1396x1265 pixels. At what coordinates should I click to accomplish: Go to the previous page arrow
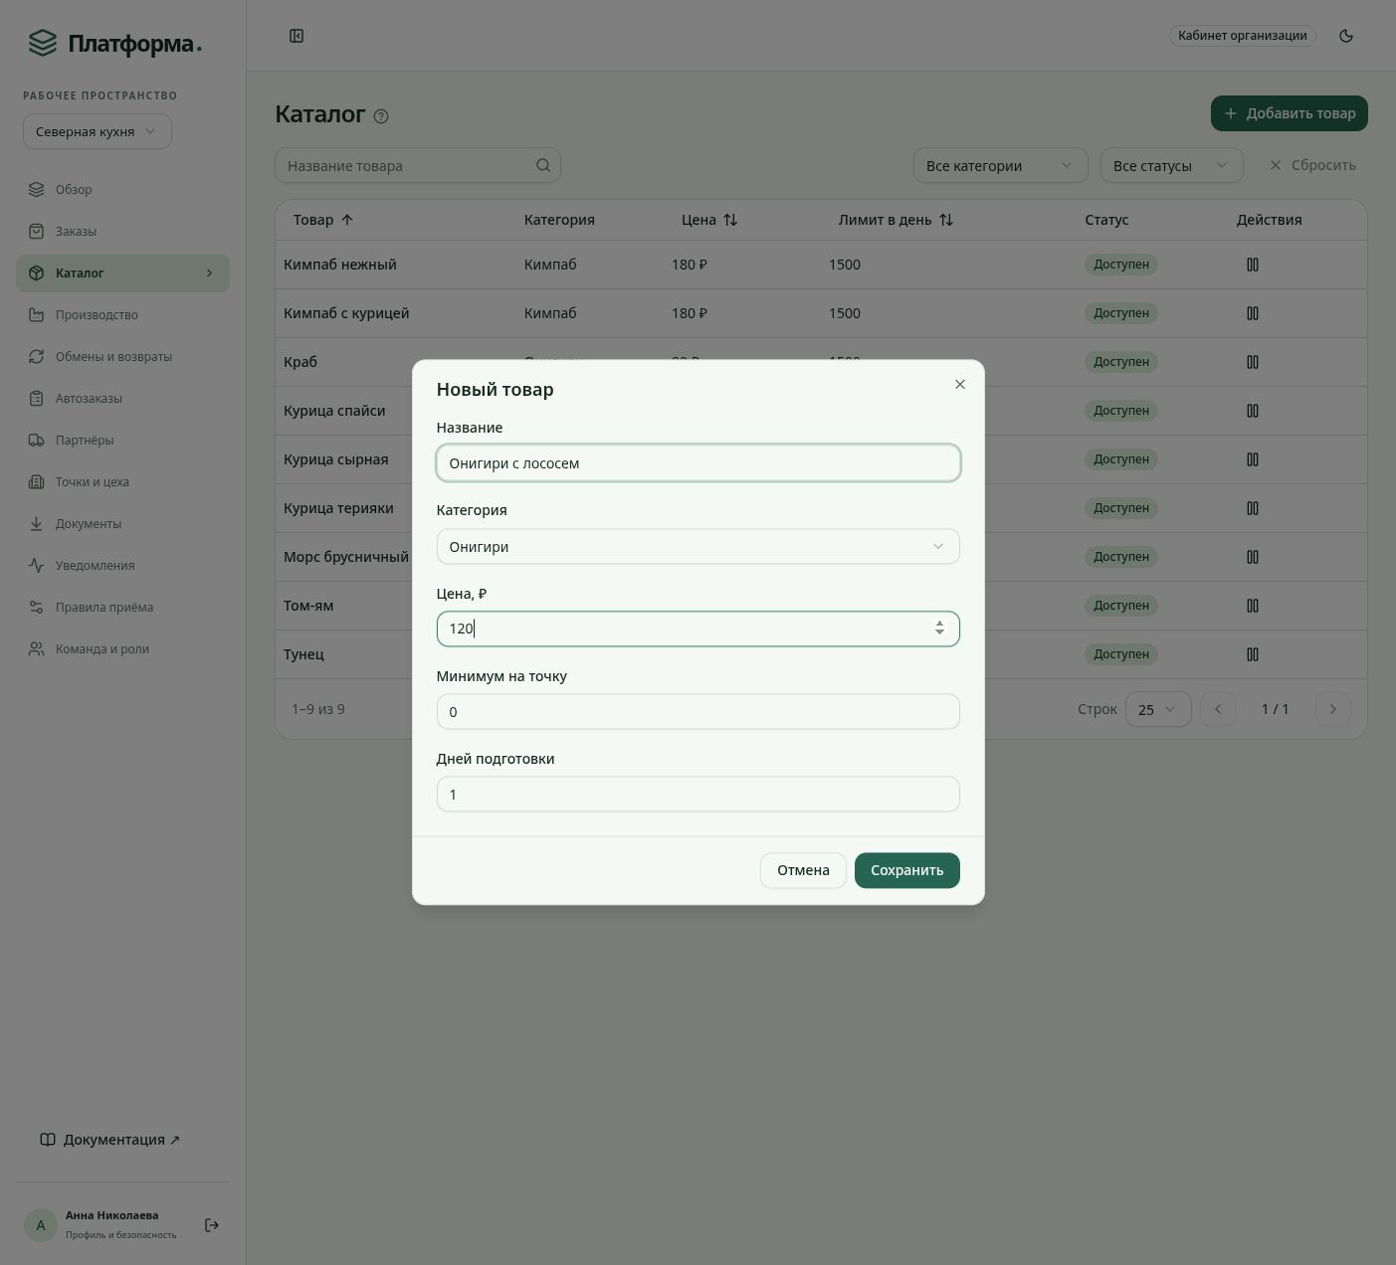pyautogui.click(x=1218, y=709)
